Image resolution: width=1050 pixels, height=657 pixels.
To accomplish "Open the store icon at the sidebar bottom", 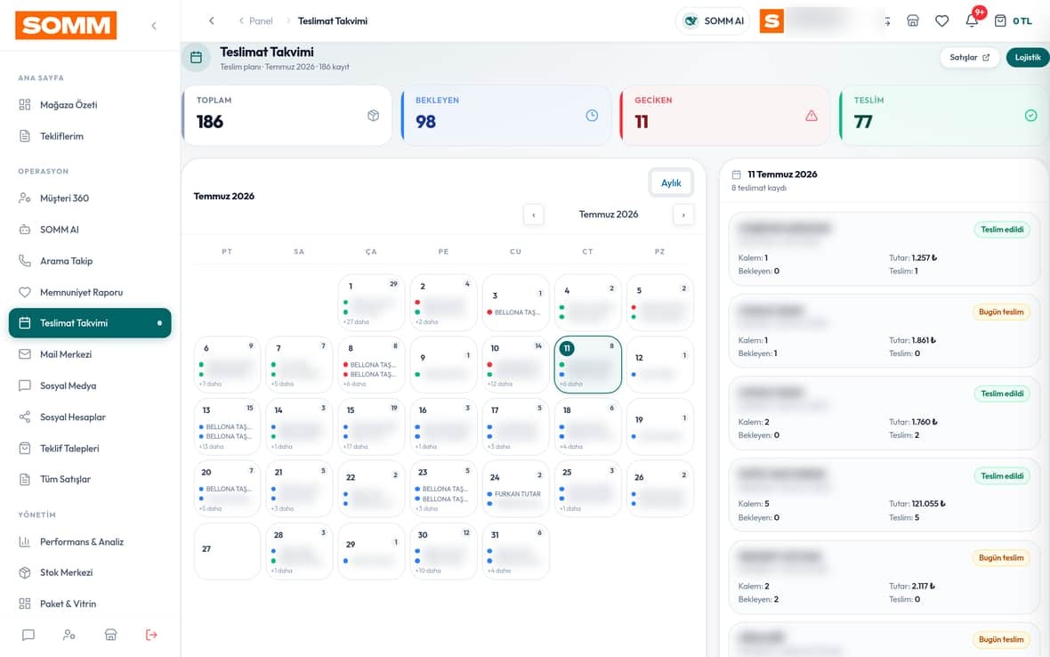I will [x=110, y=635].
